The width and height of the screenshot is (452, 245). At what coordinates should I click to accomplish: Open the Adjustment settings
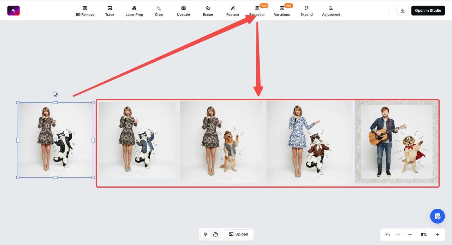click(x=331, y=11)
